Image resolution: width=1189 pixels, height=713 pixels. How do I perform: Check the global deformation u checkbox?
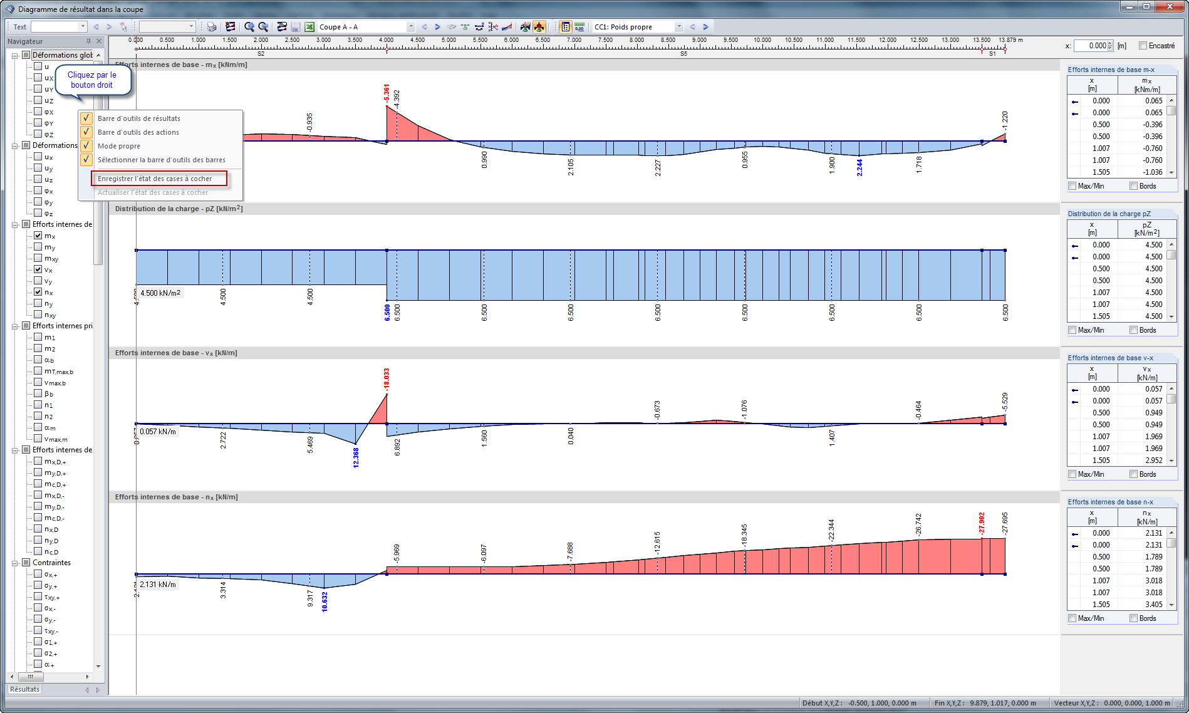(38, 66)
